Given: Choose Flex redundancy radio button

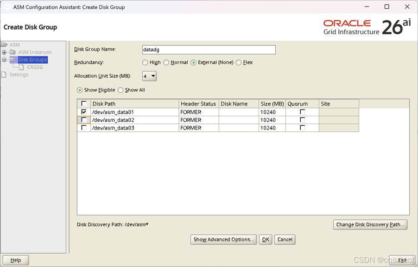Looking at the screenshot, I should pos(239,62).
